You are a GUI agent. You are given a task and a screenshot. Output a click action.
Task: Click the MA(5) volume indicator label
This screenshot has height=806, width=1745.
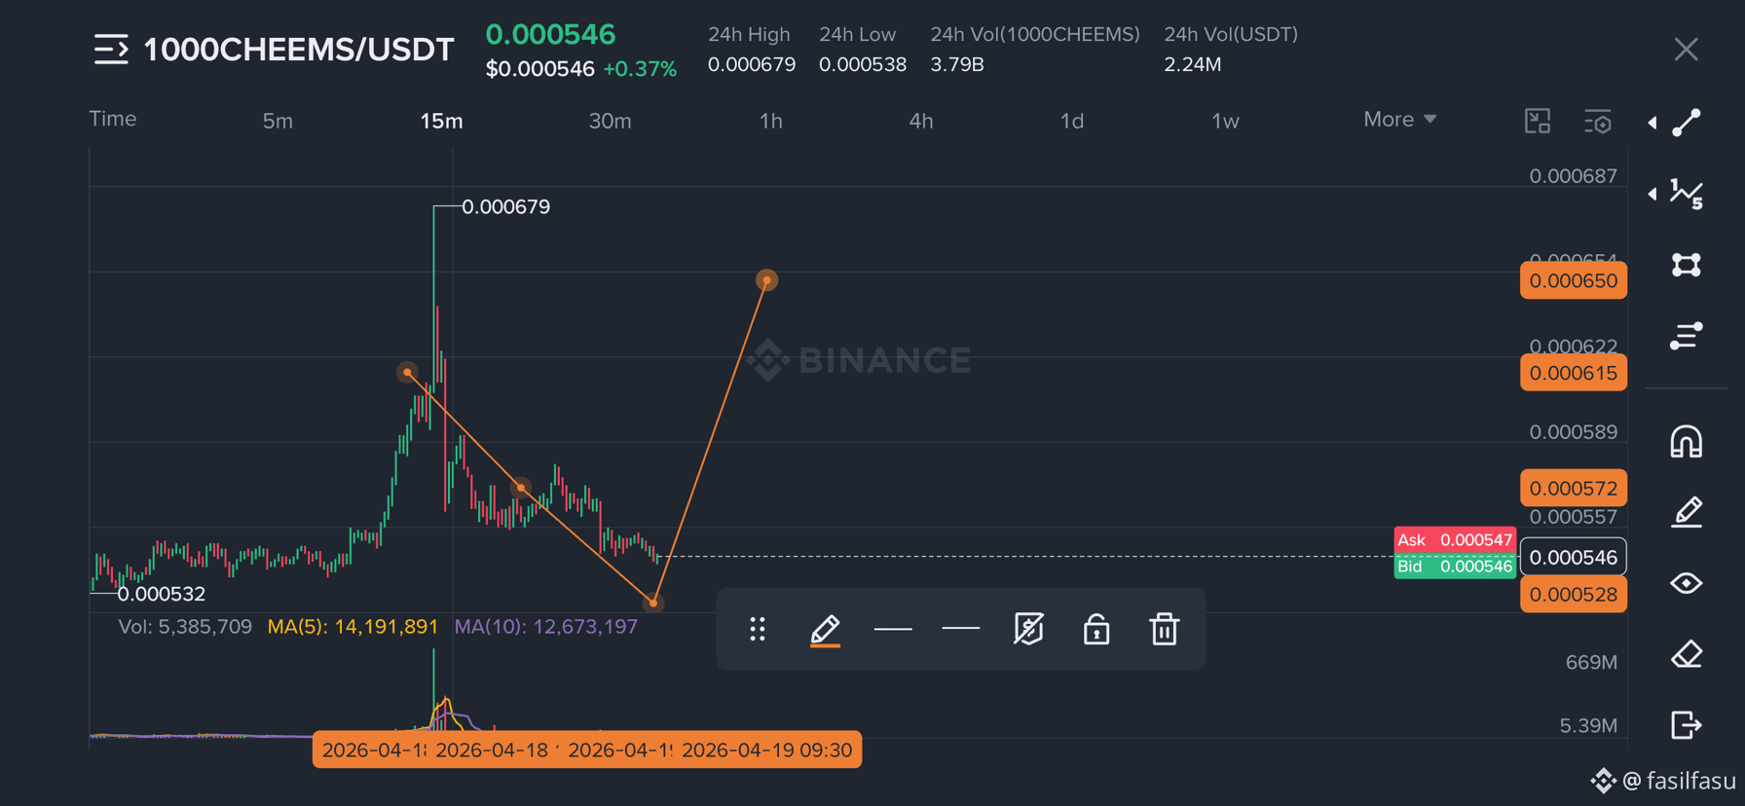tap(353, 627)
